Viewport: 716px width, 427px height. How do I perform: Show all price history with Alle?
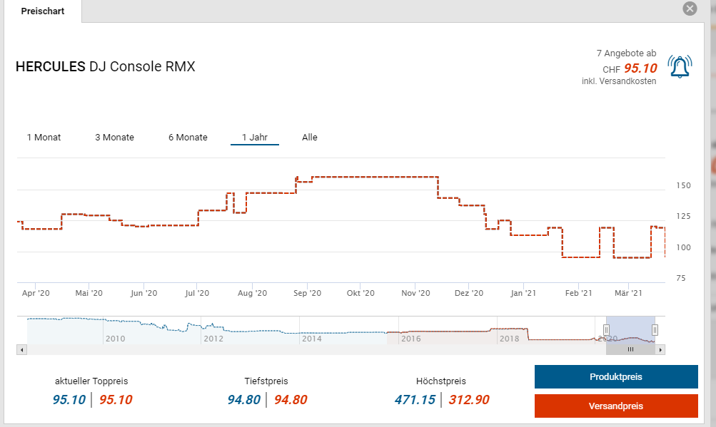click(x=309, y=138)
